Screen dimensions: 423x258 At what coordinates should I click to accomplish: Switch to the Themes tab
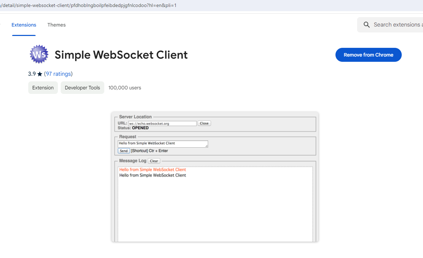pyautogui.click(x=56, y=25)
